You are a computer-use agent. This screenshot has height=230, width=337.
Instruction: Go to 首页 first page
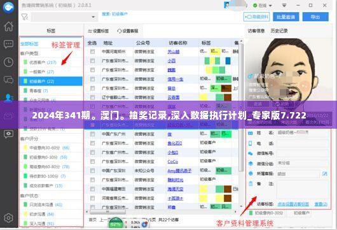click(x=93, y=220)
